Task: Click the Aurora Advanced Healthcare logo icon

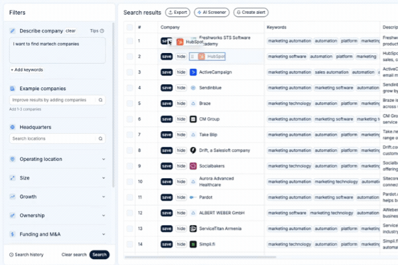Action: pyautogui.click(x=193, y=182)
